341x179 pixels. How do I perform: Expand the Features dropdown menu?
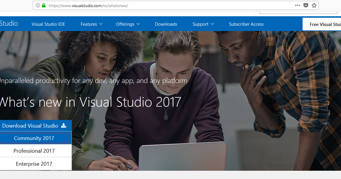(x=91, y=24)
